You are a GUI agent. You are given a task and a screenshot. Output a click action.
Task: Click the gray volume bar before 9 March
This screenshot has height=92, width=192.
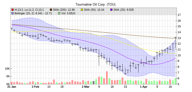click(93, 83)
